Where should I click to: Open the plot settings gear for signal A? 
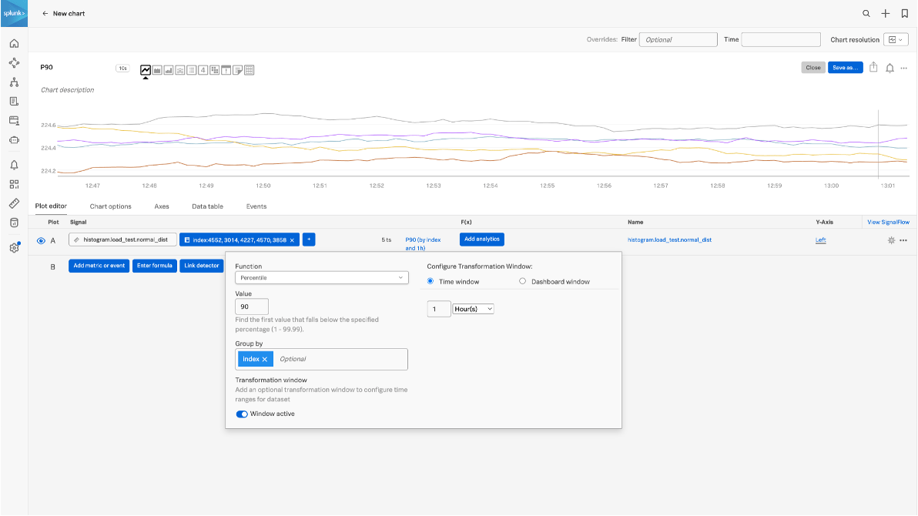coord(891,240)
